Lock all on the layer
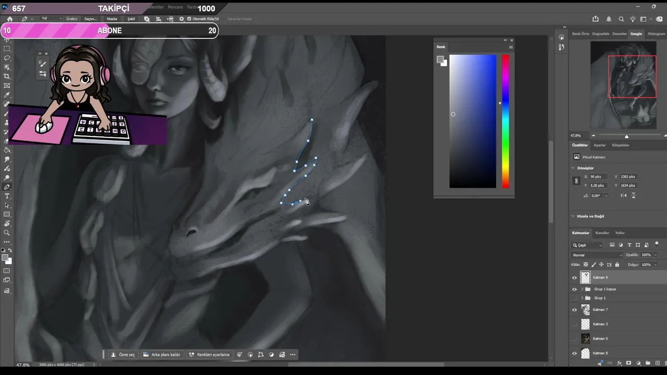Screen dimensions: 667x375 617,265
